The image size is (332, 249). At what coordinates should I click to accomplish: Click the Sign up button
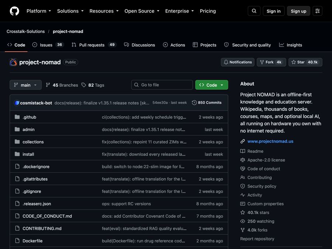tap(298, 11)
